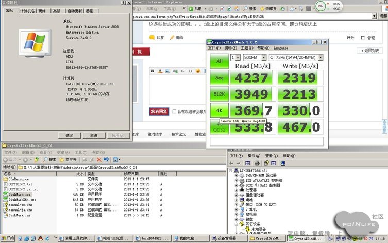
Task: Switch to the 高级 tab in System Properties
Action: (x=56, y=11)
